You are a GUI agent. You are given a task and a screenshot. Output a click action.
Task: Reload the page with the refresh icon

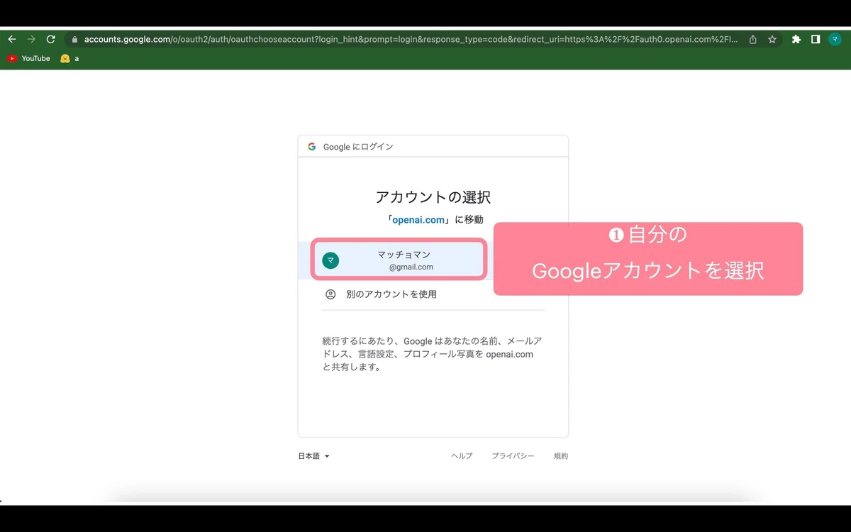point(50,40)
